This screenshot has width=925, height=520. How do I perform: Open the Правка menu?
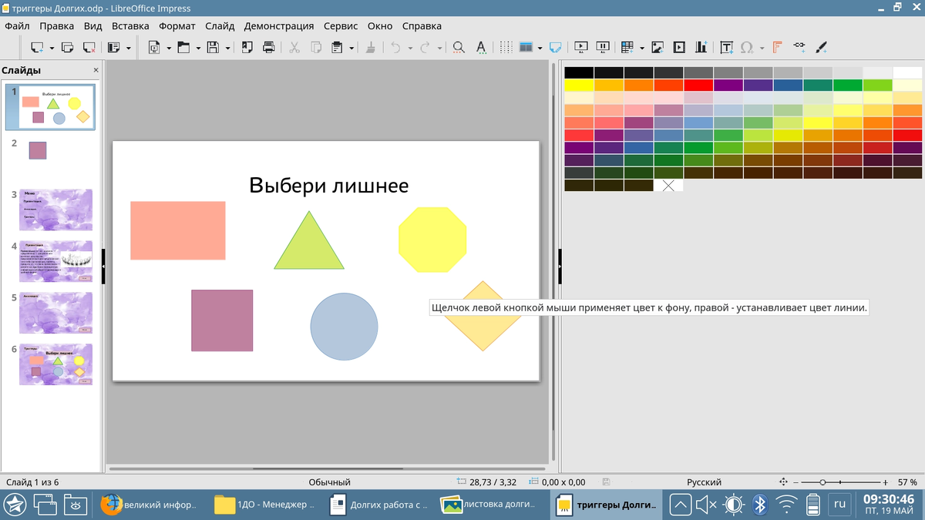[56, 25]
